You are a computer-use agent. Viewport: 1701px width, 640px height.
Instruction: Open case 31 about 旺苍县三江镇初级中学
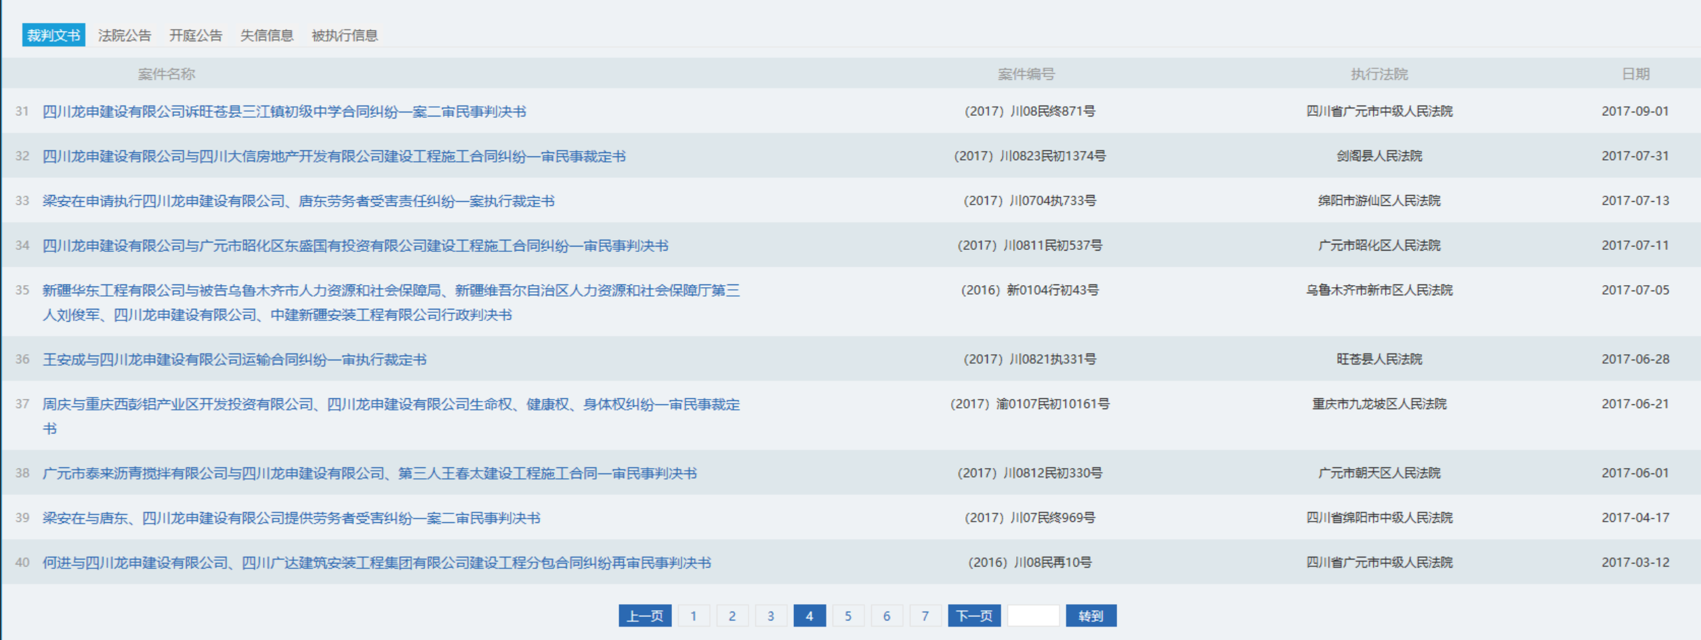[x=284, y=112]
